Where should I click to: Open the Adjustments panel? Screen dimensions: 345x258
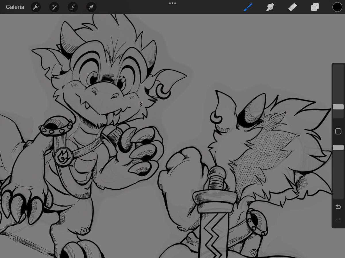pos(54,7)
